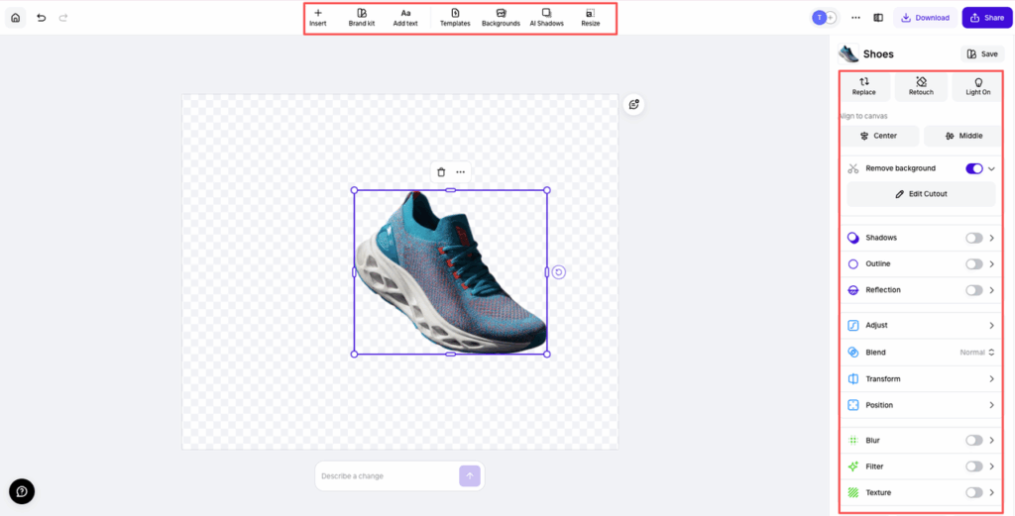The width and height of the screenshot is (1015, 516).
Task: Open Templates from the toolbar
Action: point(455,18)
